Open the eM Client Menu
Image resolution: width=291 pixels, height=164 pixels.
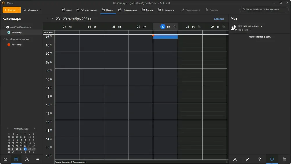point(10,3)
